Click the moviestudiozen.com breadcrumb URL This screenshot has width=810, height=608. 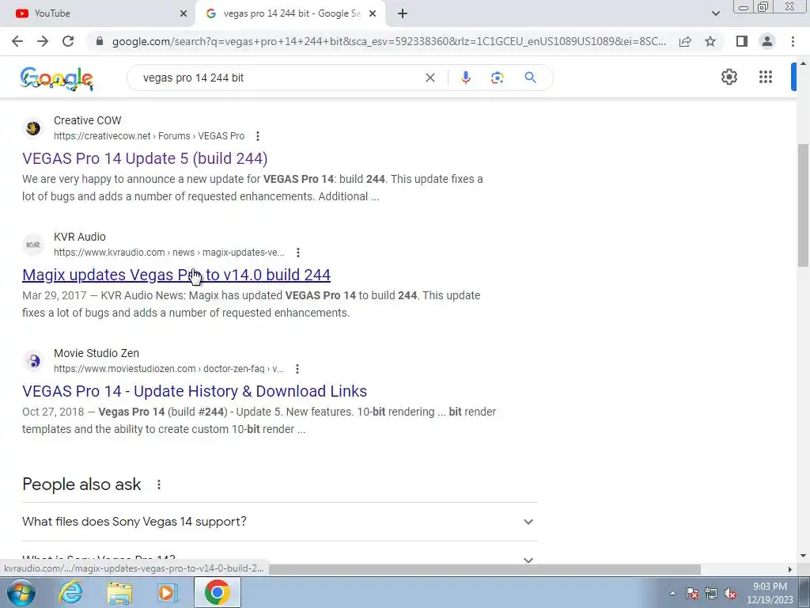point(169,369)
